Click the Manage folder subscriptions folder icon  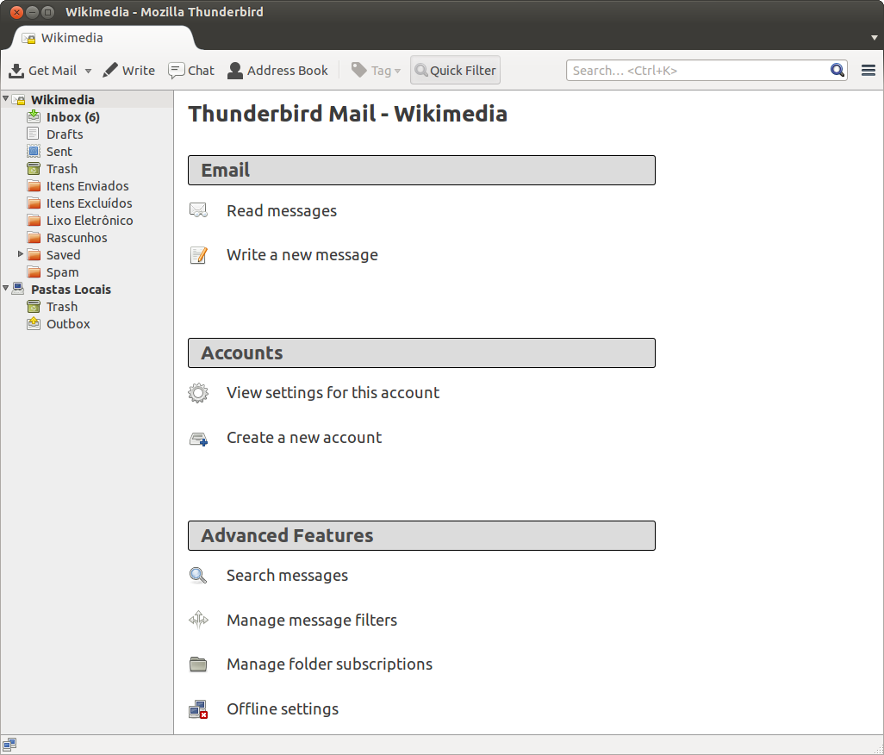[x=198, y=665]
